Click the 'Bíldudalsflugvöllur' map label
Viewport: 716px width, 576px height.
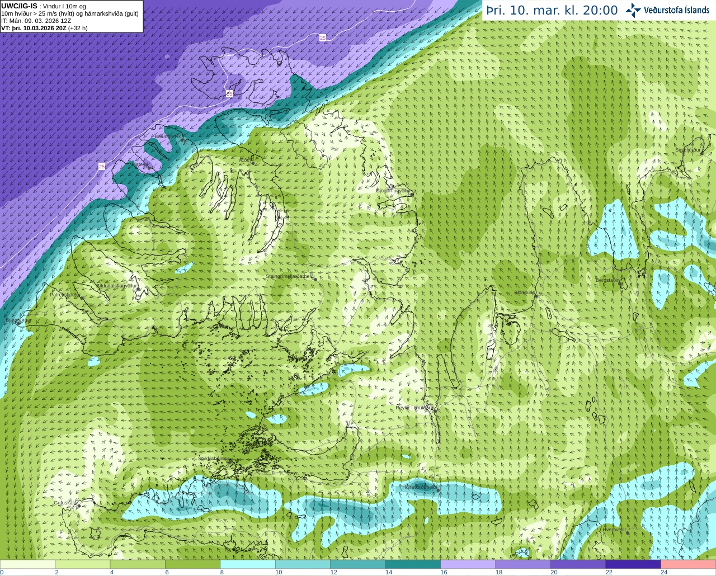coord(116,286)
